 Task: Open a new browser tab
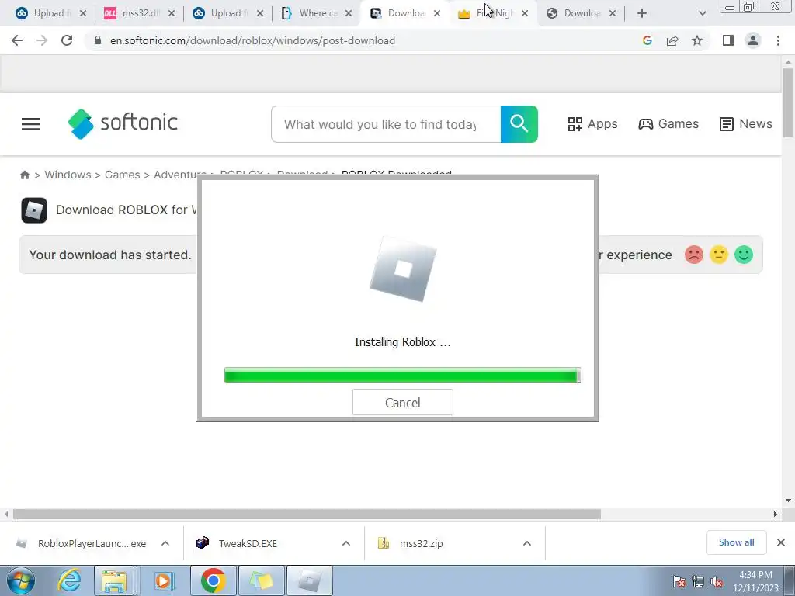tap(642, 13)
